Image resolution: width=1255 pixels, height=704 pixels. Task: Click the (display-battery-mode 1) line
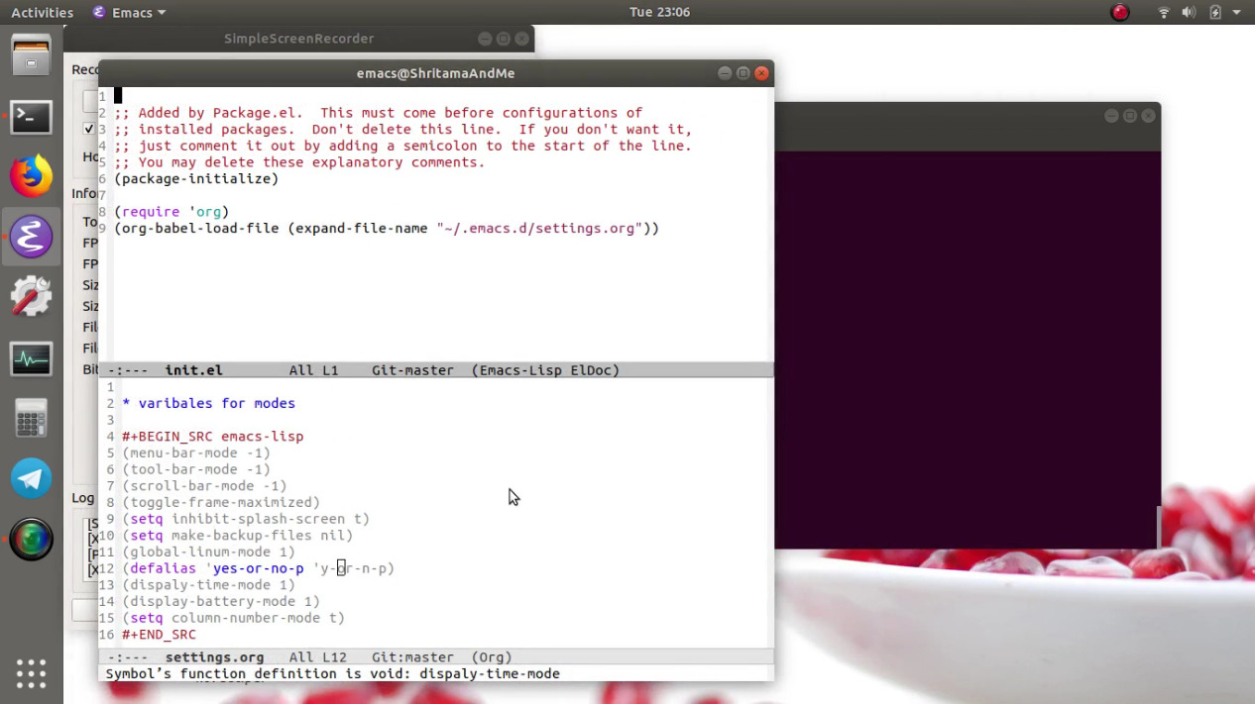221,602
